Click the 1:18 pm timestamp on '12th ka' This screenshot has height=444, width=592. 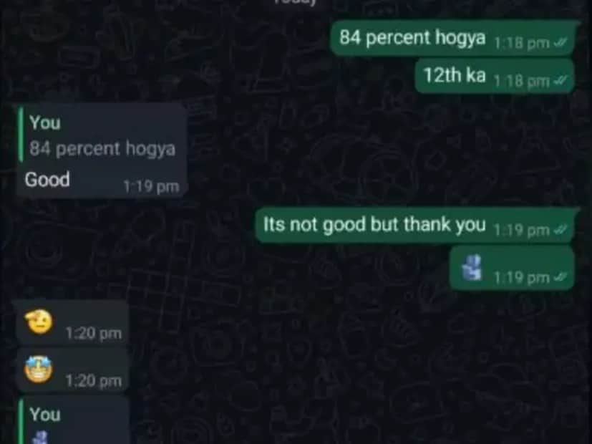521,81
